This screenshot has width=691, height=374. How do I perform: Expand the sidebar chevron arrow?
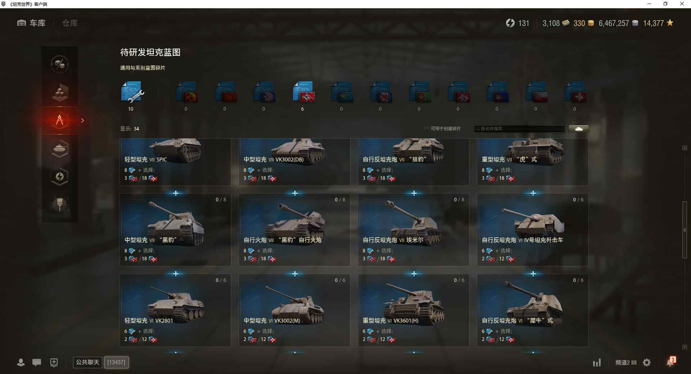click(82, 120)
